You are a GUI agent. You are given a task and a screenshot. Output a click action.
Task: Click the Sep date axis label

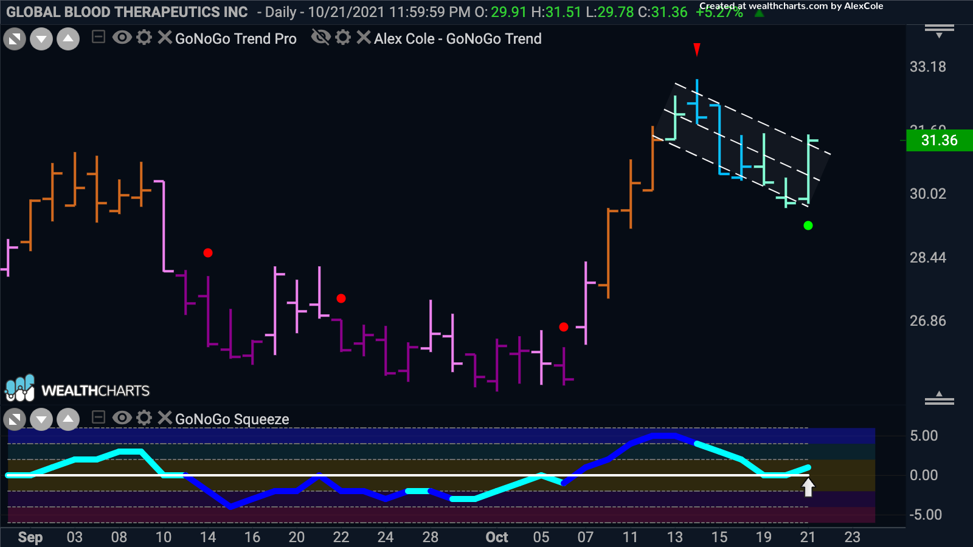pos(30,537)
